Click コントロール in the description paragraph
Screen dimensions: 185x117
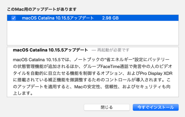tap(118, 80)
